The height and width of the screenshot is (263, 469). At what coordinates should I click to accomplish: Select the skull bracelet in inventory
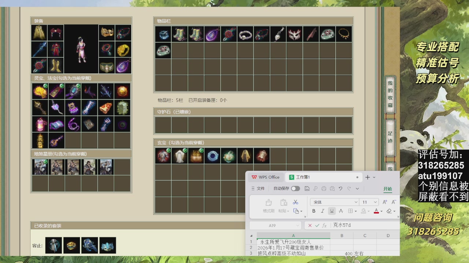pyautogui.click(x=245, y=34)
